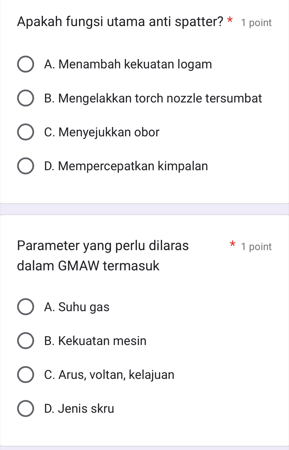Click the 'C. Arus, voltan, kelajuan' label text
The width and height of the screenshot is (289, 450).
[109, 375]
